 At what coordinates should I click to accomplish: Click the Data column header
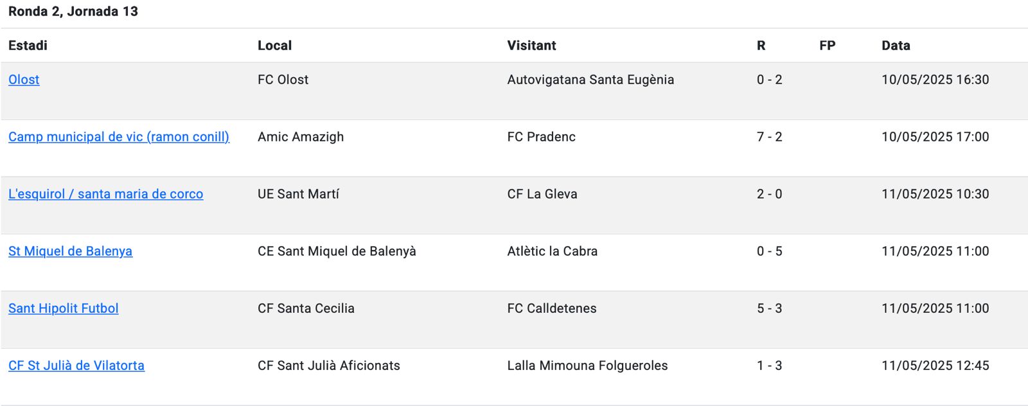coord(896,46)
